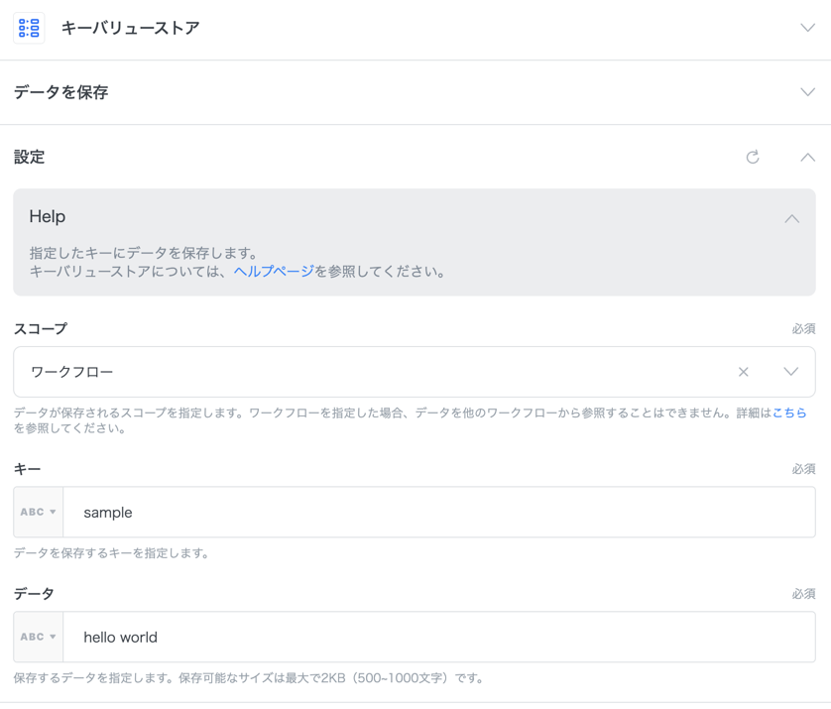Expand the キーバリューストア header chevron

click(x=807, y=28)
